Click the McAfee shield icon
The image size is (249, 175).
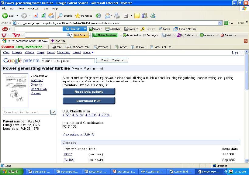[4, 35]
